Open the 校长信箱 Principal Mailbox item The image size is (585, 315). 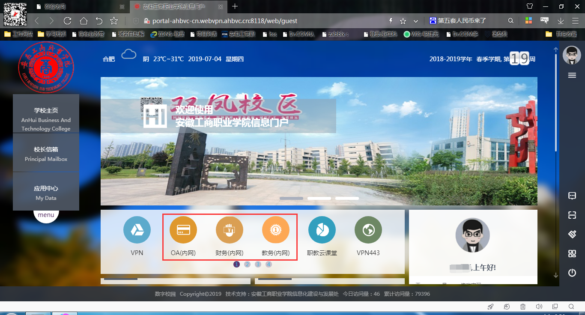46,152
